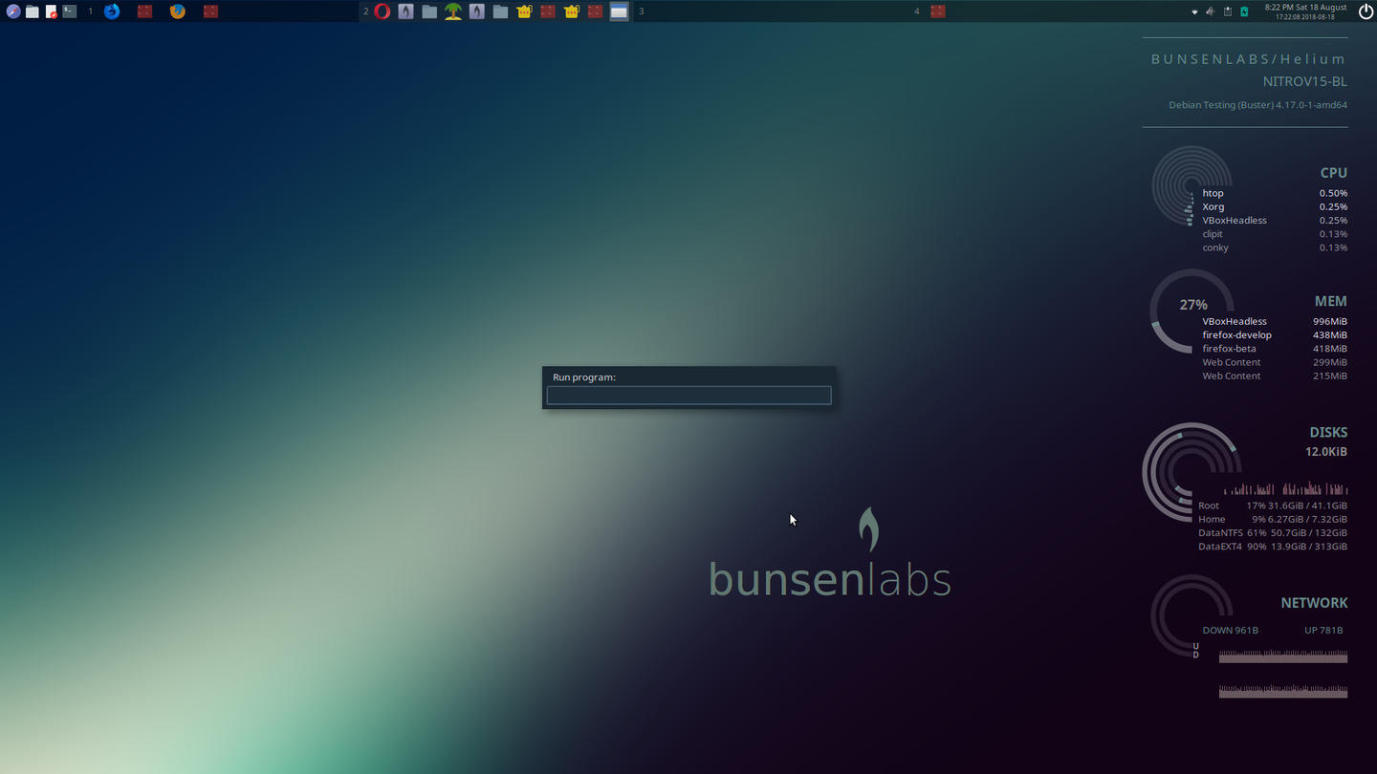
Task: Select the conky CPU process entry
Action: 1275,247
